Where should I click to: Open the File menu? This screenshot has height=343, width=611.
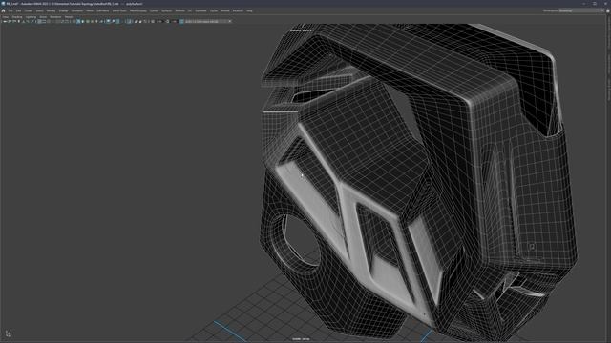(11, 10)
